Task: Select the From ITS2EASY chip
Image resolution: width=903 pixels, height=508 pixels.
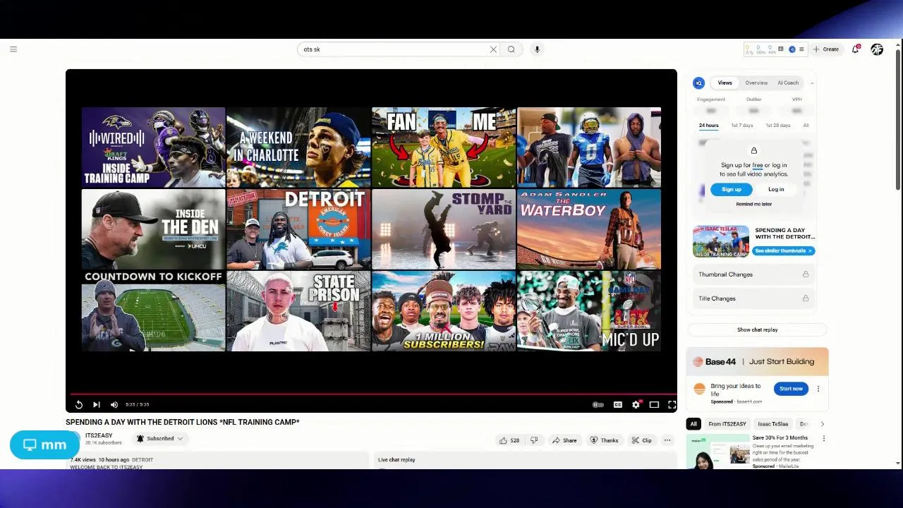Action: pyautogui.click(x=727, y=424)
